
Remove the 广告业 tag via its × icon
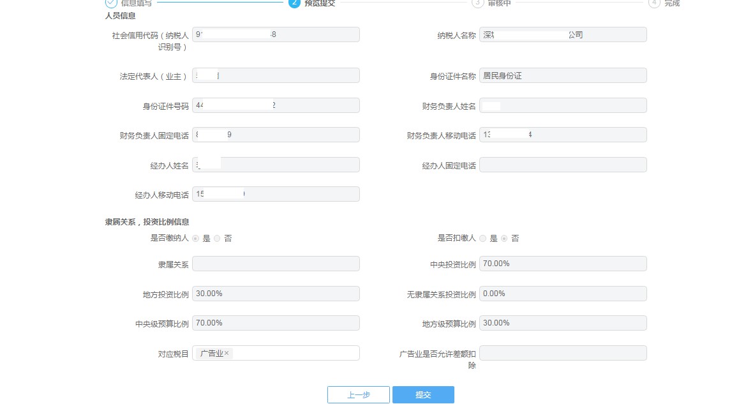point(227,353)
